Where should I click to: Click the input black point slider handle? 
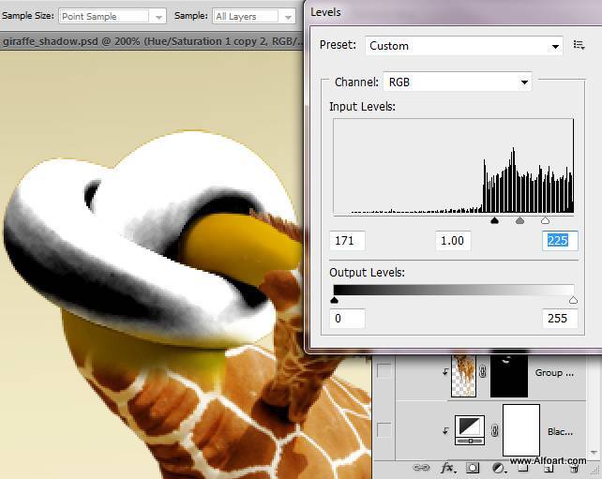495,221
